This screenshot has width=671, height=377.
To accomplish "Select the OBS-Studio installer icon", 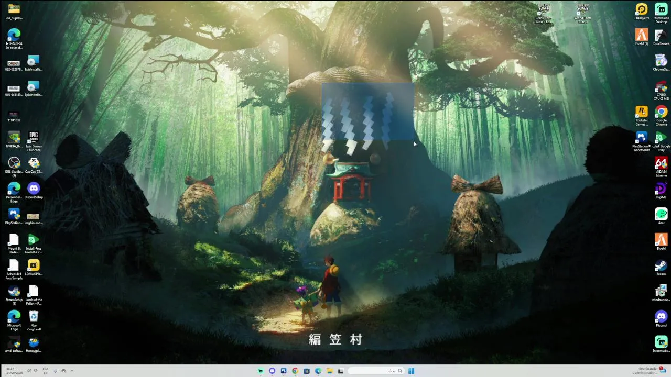I will coord(14,167).
